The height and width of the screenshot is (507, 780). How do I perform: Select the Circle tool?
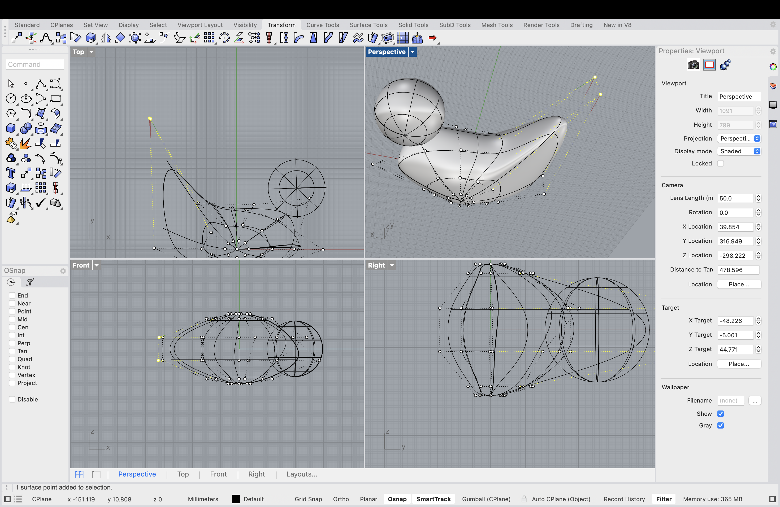click(11, 99)
